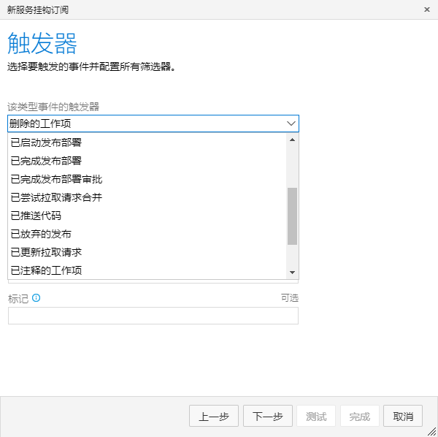Click the 完成 button
The image size is (438, 437).
[x=359, y=416]
